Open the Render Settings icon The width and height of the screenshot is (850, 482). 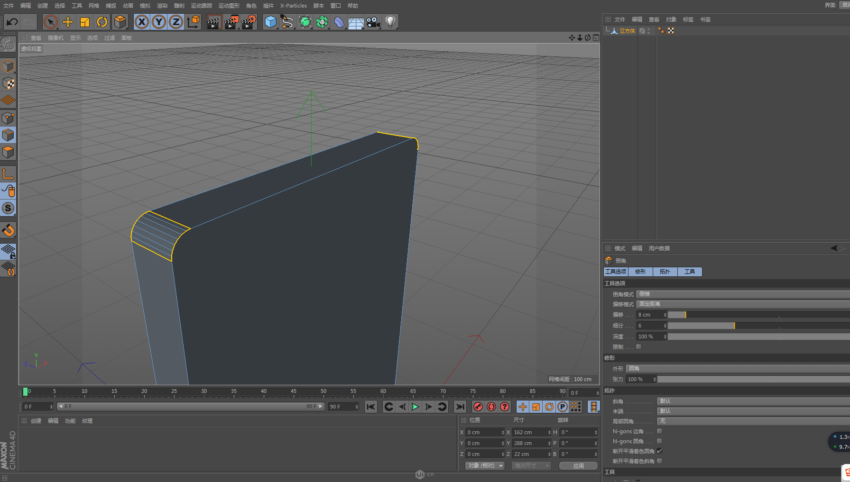pyautogui.click(x=249, y=22)
